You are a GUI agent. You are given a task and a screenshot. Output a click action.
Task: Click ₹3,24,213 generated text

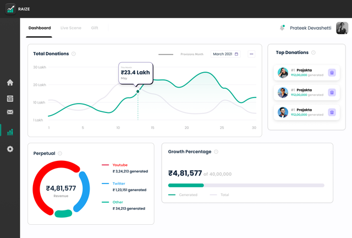coord(130,171)
